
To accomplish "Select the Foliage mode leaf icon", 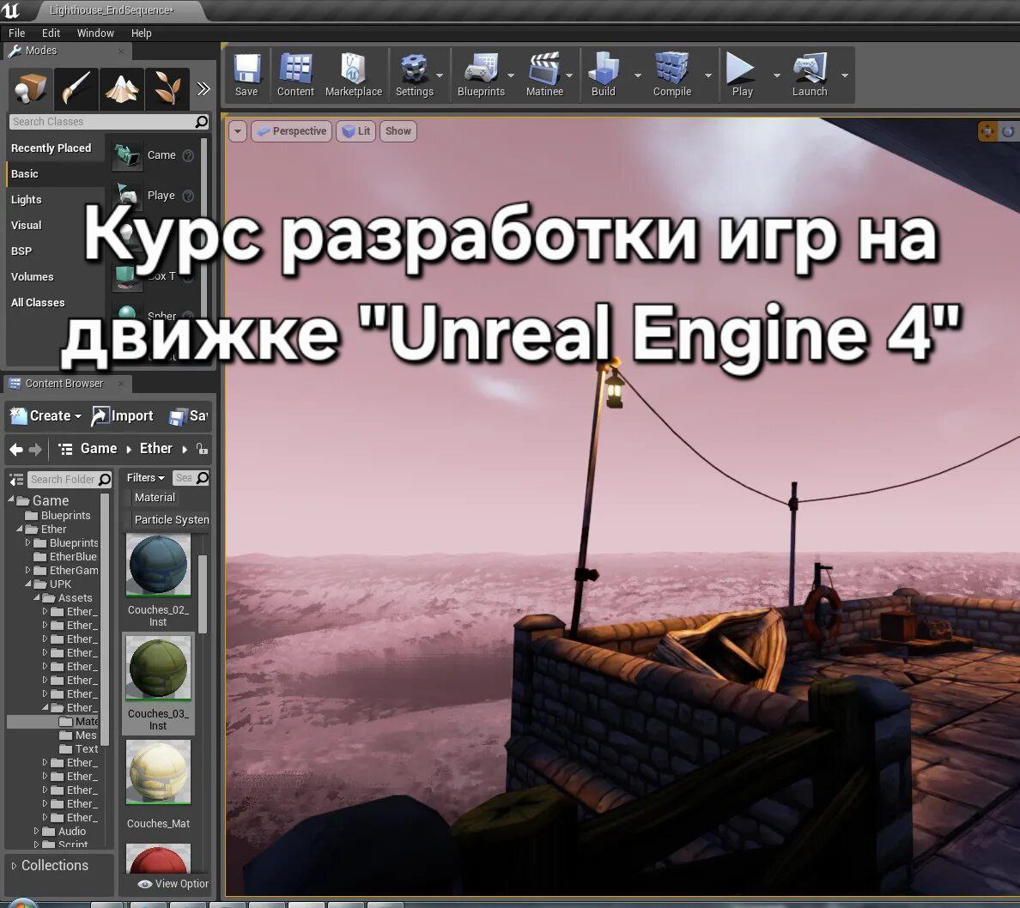I will 167,88.
